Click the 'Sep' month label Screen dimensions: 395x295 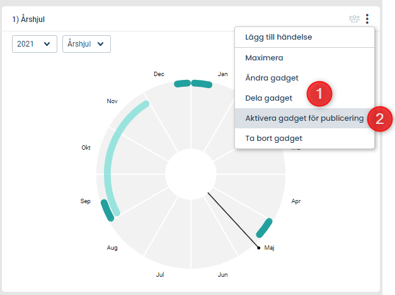click(86, 201)
